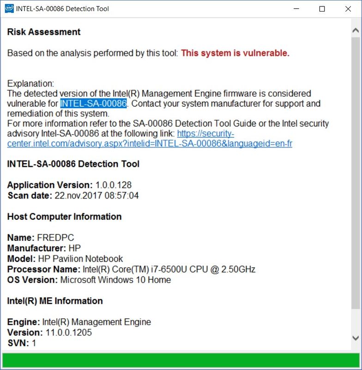The image size is (362, 370).
Task: Click the scroll up arrow
Action: [356, 31]
